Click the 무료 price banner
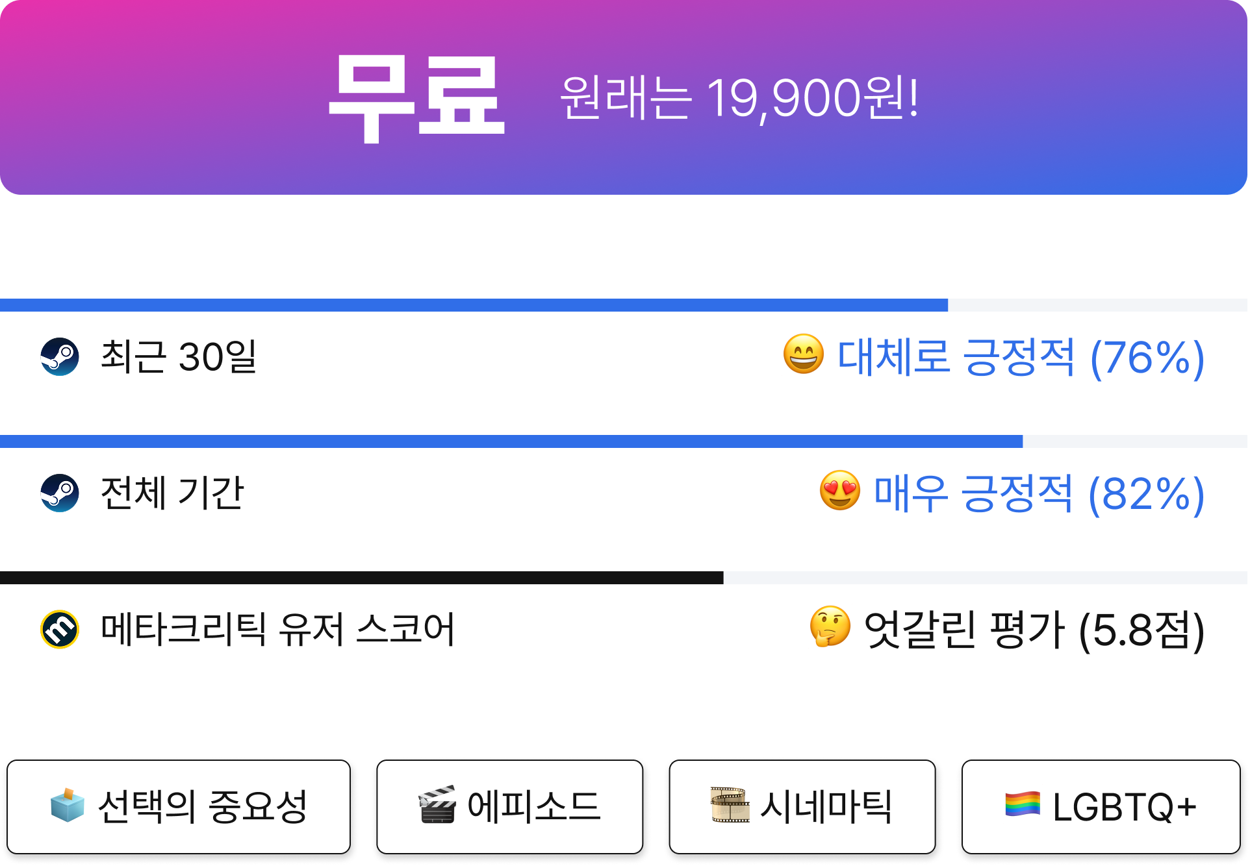Image resolution: width=1250 pixels, height=866 pixels. coord(624,97)
